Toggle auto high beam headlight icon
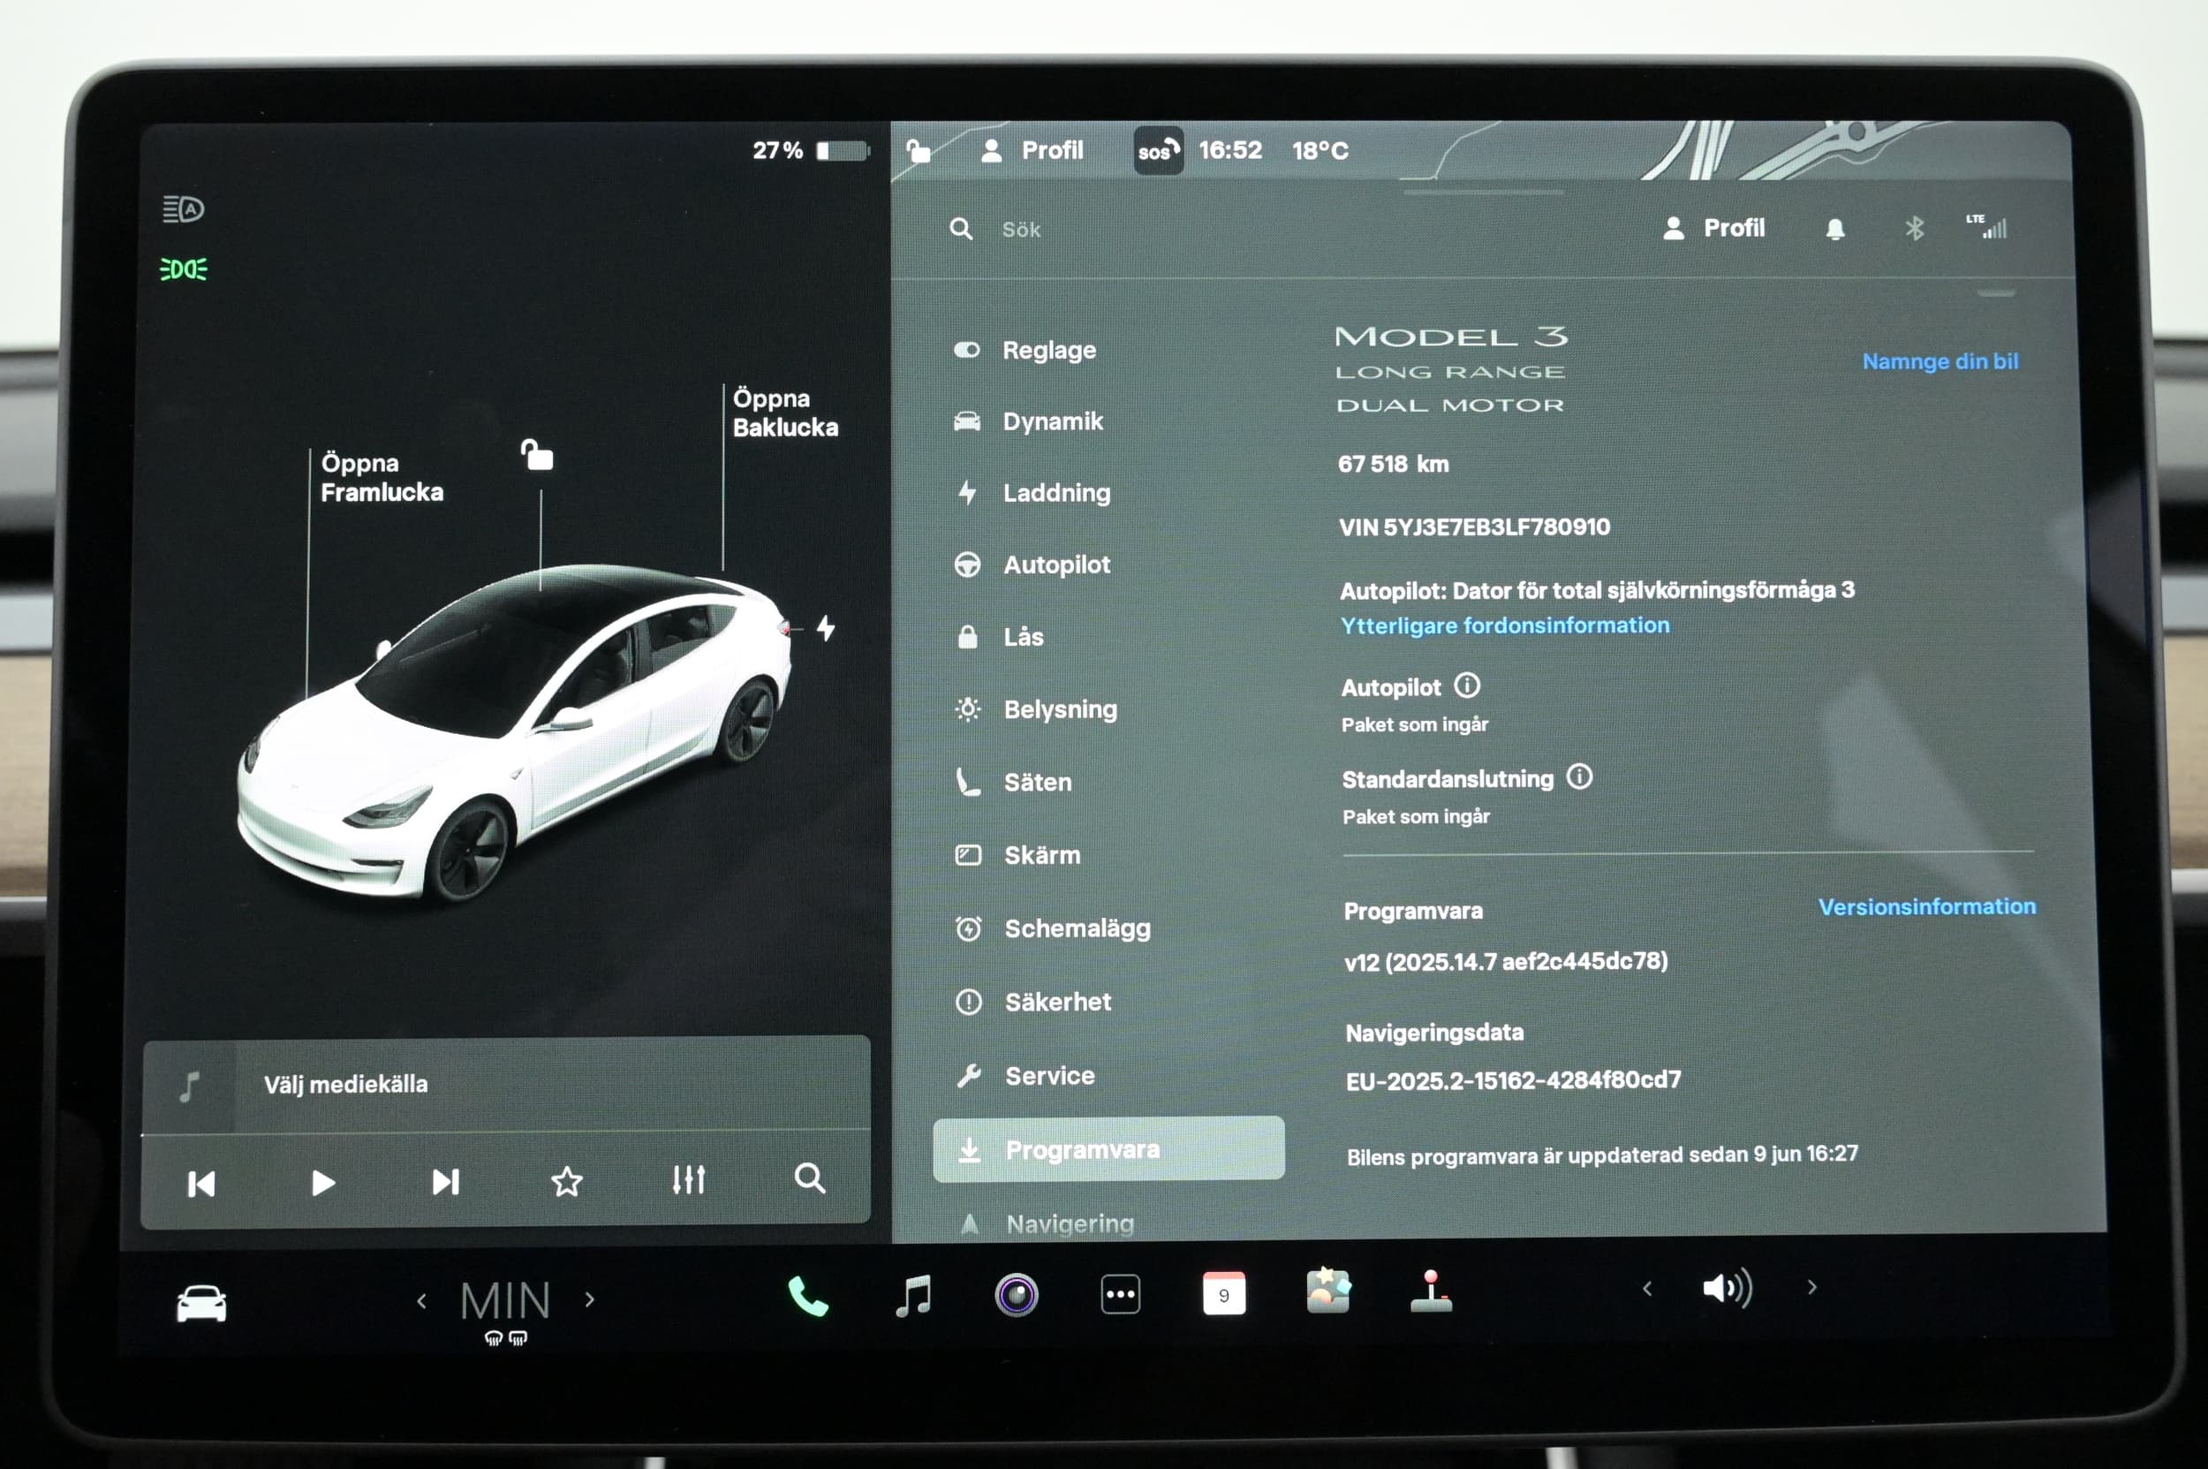Screen dimensions: 2208x1469 click(184, 209)
